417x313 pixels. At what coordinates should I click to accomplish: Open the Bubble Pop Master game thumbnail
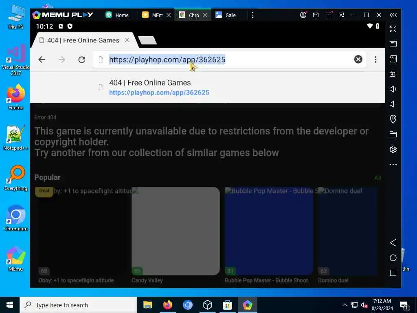(x=269, y=231)
